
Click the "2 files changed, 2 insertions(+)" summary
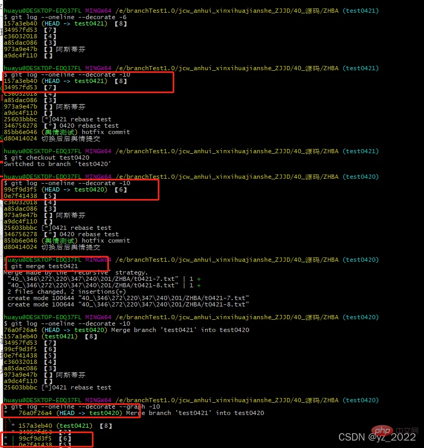coord(67,292)
